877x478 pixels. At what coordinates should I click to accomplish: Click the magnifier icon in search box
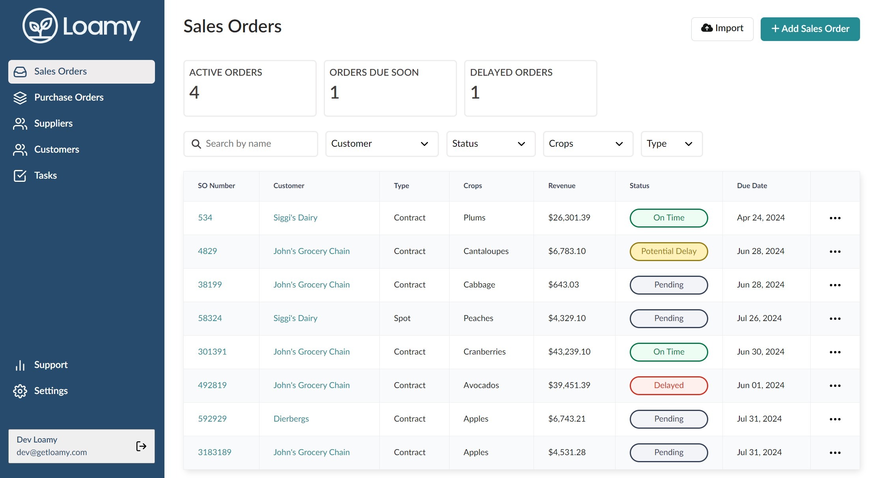tap(196, 144)
